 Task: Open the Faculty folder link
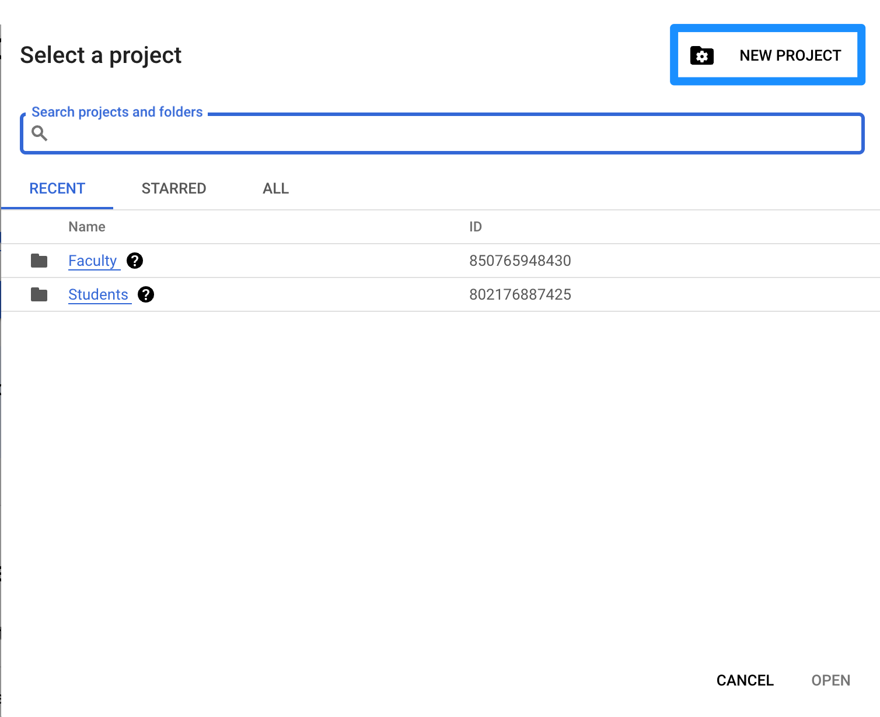coord(93,261)
